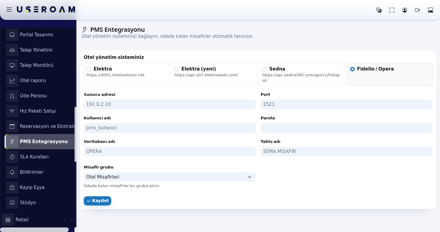Open the PMS Entegrasyonu menu item
Image resolution: width=440 pixels, height=232 pixels.
tap(40, 142)
